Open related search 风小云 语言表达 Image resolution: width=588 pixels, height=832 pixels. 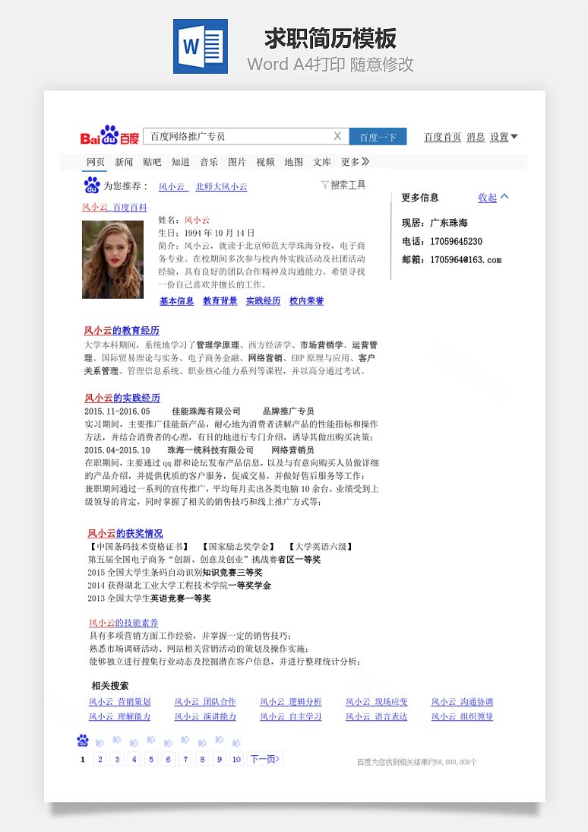click(x=377, y=717)
